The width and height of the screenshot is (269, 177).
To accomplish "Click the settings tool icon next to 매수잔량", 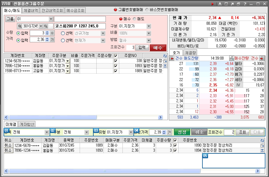I will pos(231,58).
